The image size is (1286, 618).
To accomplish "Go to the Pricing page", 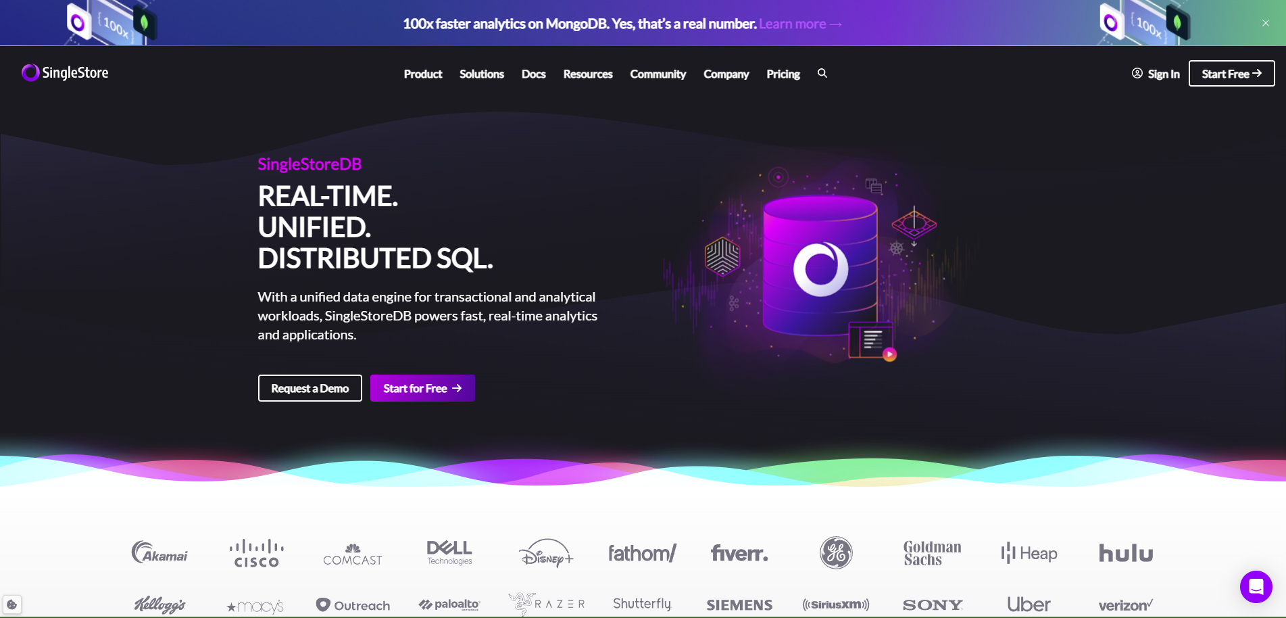I will point(783,74).
